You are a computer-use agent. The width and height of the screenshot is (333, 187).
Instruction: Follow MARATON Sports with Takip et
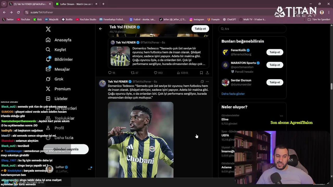(x=275, y=65)
